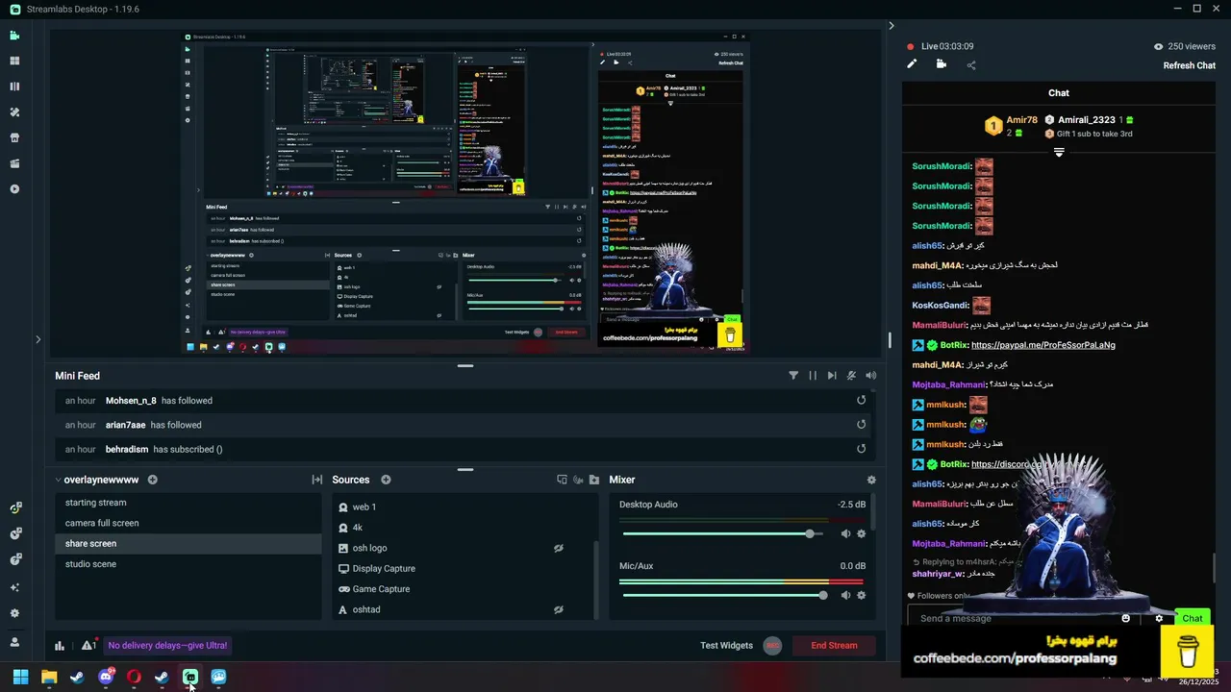1231x692 pixels.
Task: Toggle visibility of oshtad source
Action: click(558, 609)
